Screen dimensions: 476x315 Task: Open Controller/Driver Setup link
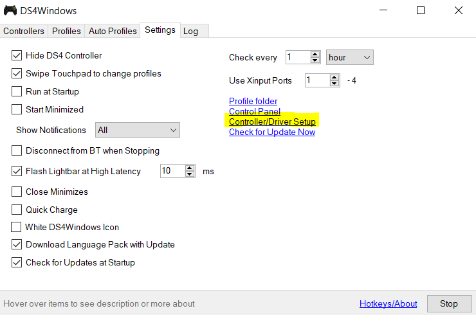[x=272, y=122]
